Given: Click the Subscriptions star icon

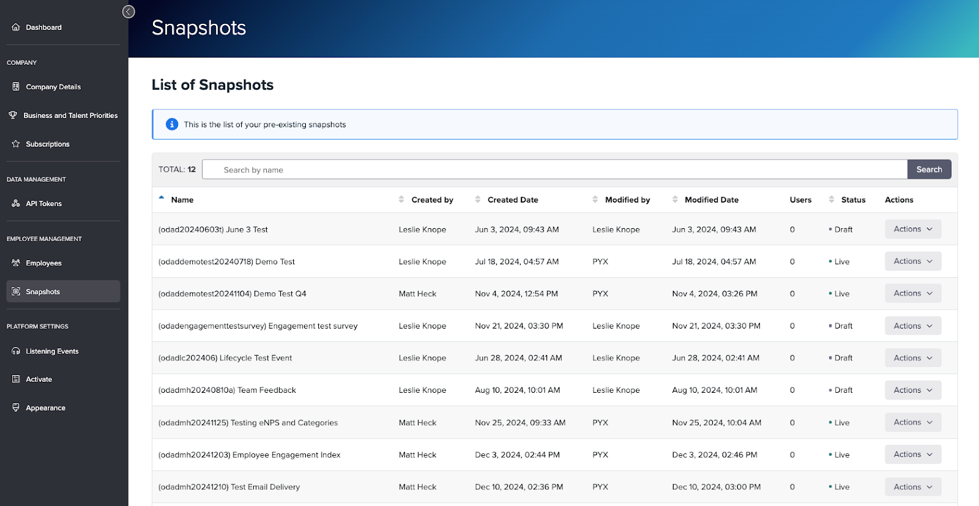Looking at the screenshot, I should pos(16,144).
